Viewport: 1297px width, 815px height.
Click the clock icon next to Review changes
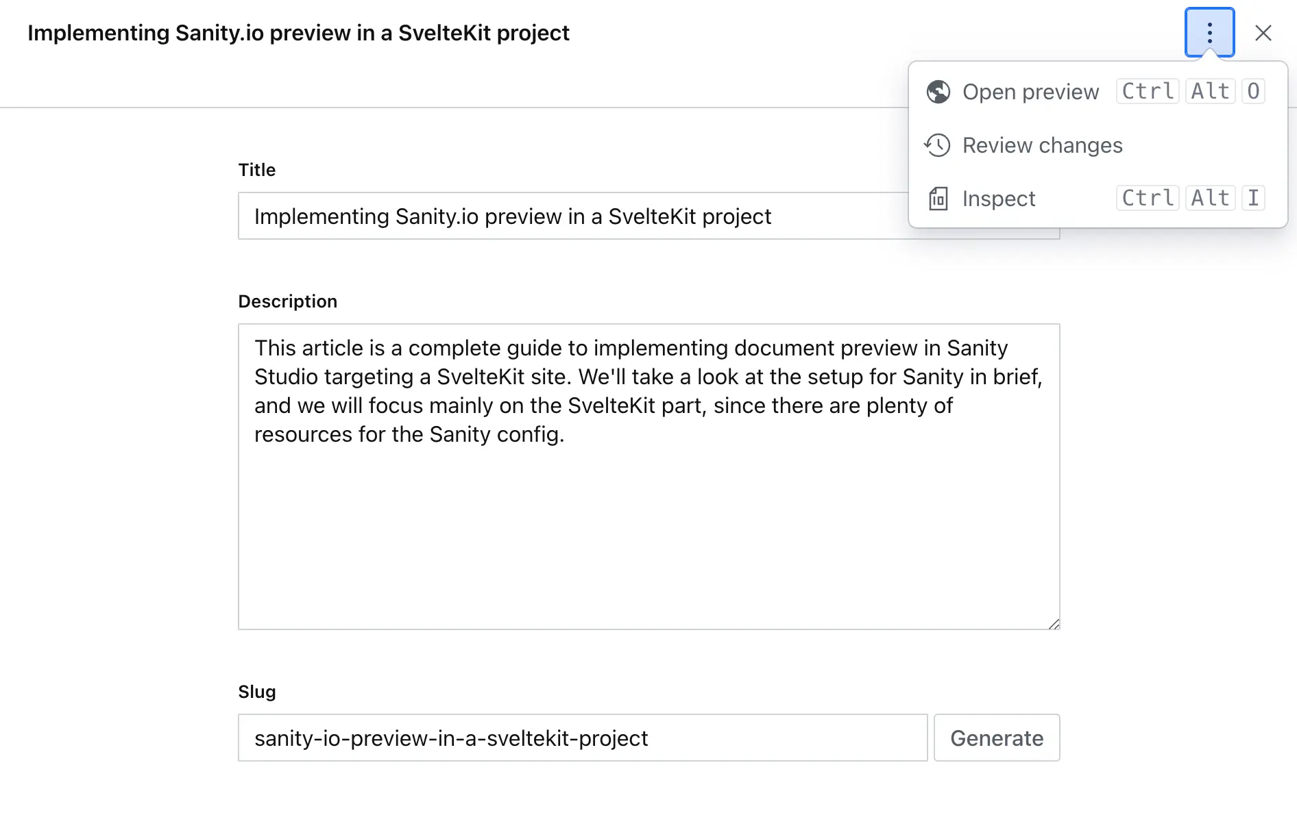click(937, 145)
